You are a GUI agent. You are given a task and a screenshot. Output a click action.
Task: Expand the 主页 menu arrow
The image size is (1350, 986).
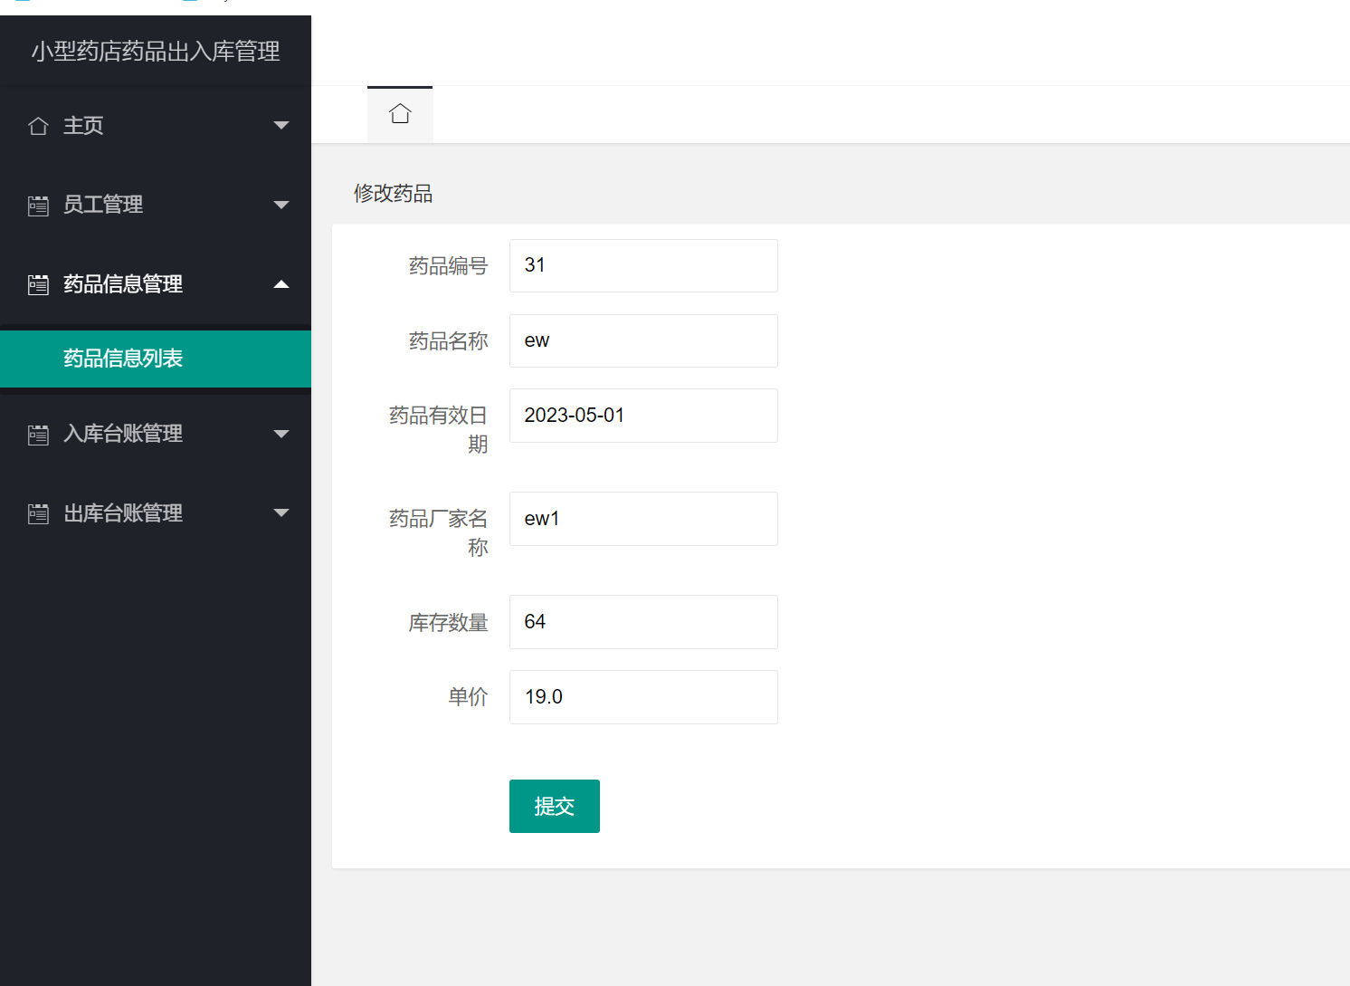pos(281,125)
